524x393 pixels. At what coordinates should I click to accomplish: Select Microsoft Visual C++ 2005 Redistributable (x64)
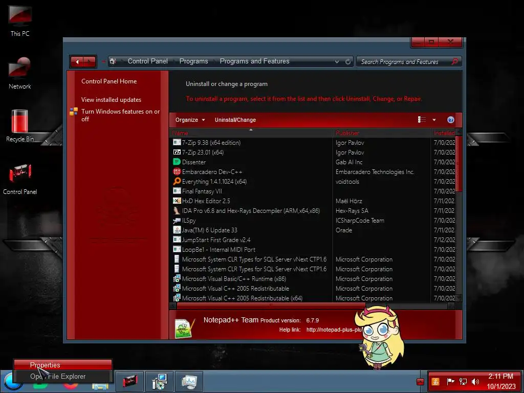point(314,298)
